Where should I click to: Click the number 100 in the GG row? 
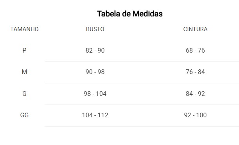click(201, 115)
